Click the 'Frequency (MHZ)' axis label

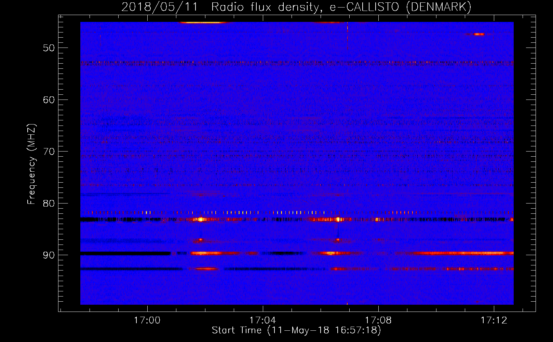31,164
